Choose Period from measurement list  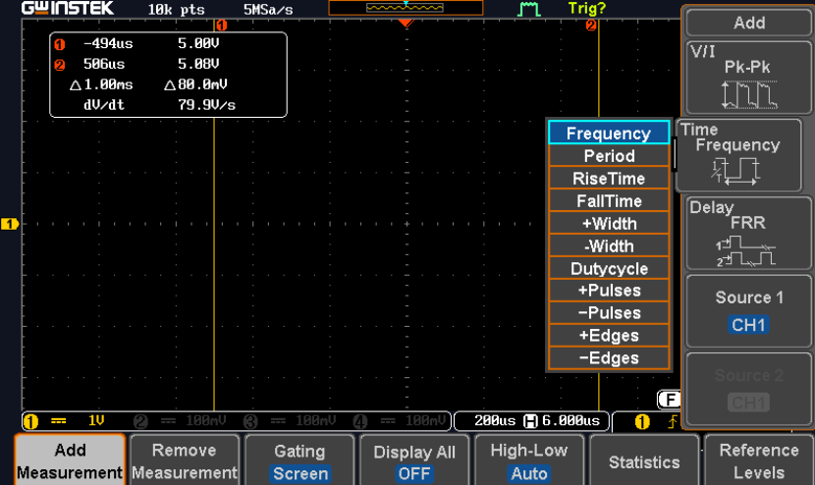pos(609,156)
